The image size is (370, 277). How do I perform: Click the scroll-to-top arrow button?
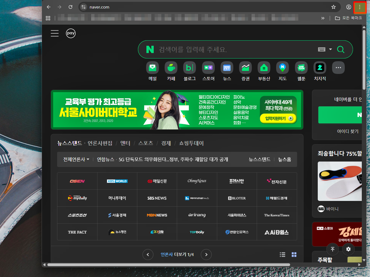tap(333, 249)
